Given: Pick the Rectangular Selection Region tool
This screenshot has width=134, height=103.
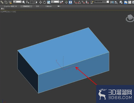Looking at the screenshot, I should point(32,2).
